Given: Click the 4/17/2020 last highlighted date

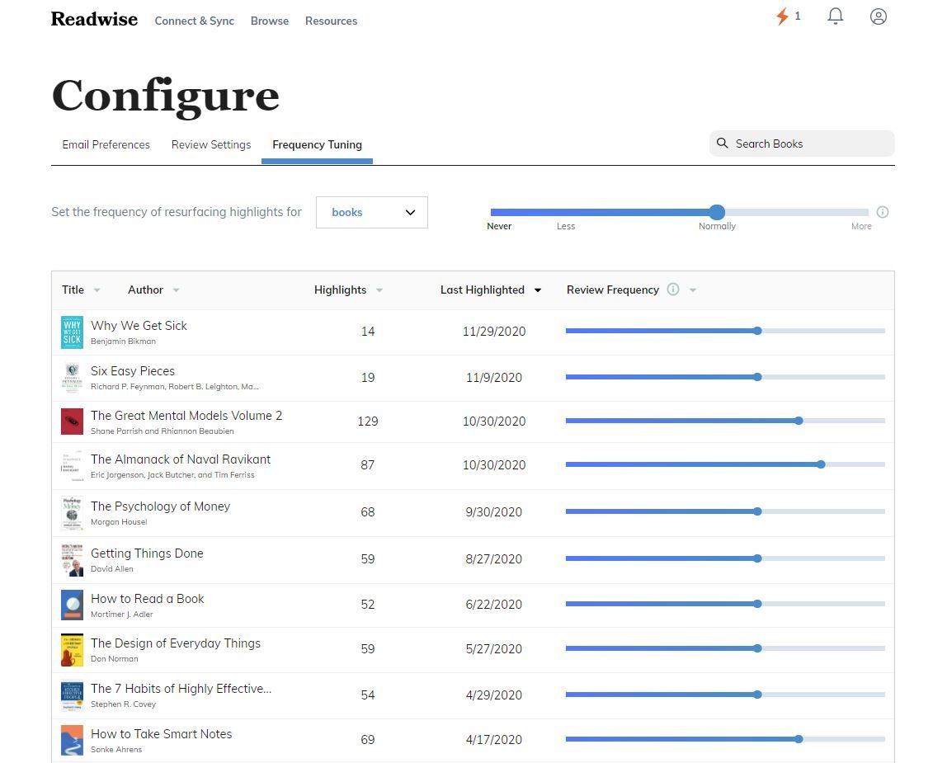Looking at the screenshot, I should coord(494,739).
